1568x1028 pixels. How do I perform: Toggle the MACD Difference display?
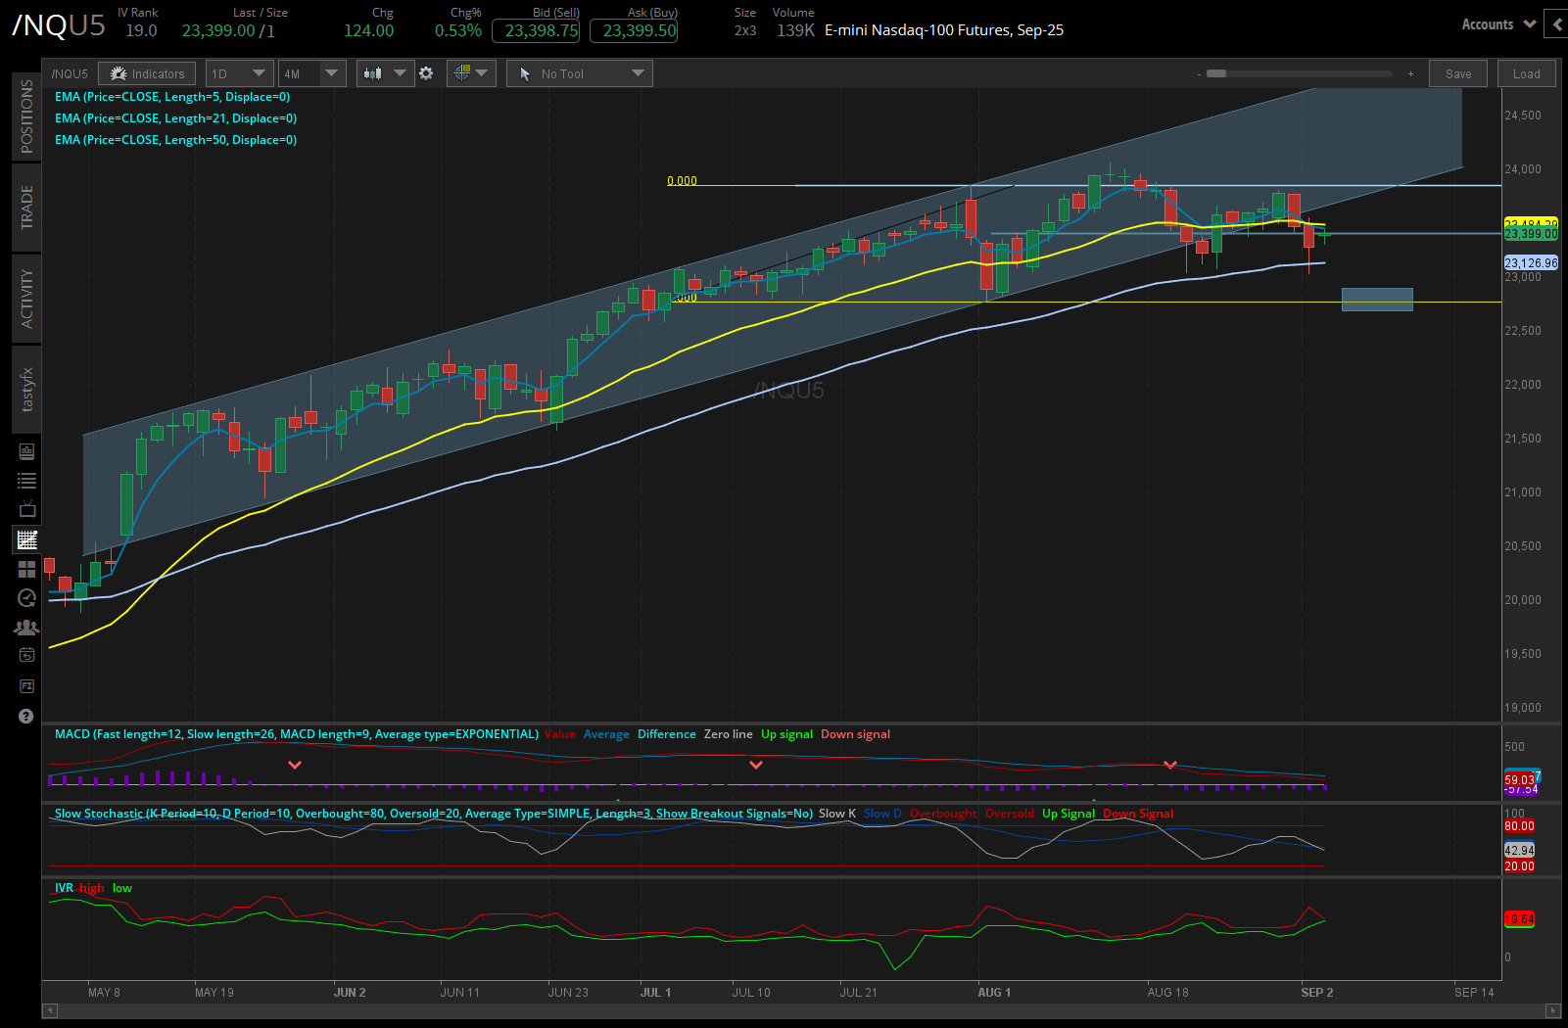point(666,733)
